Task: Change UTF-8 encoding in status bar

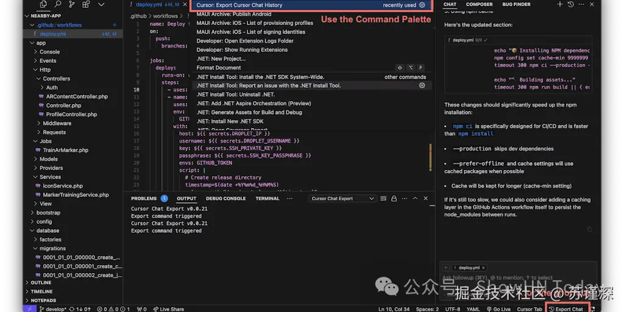Action: [453, 309]
